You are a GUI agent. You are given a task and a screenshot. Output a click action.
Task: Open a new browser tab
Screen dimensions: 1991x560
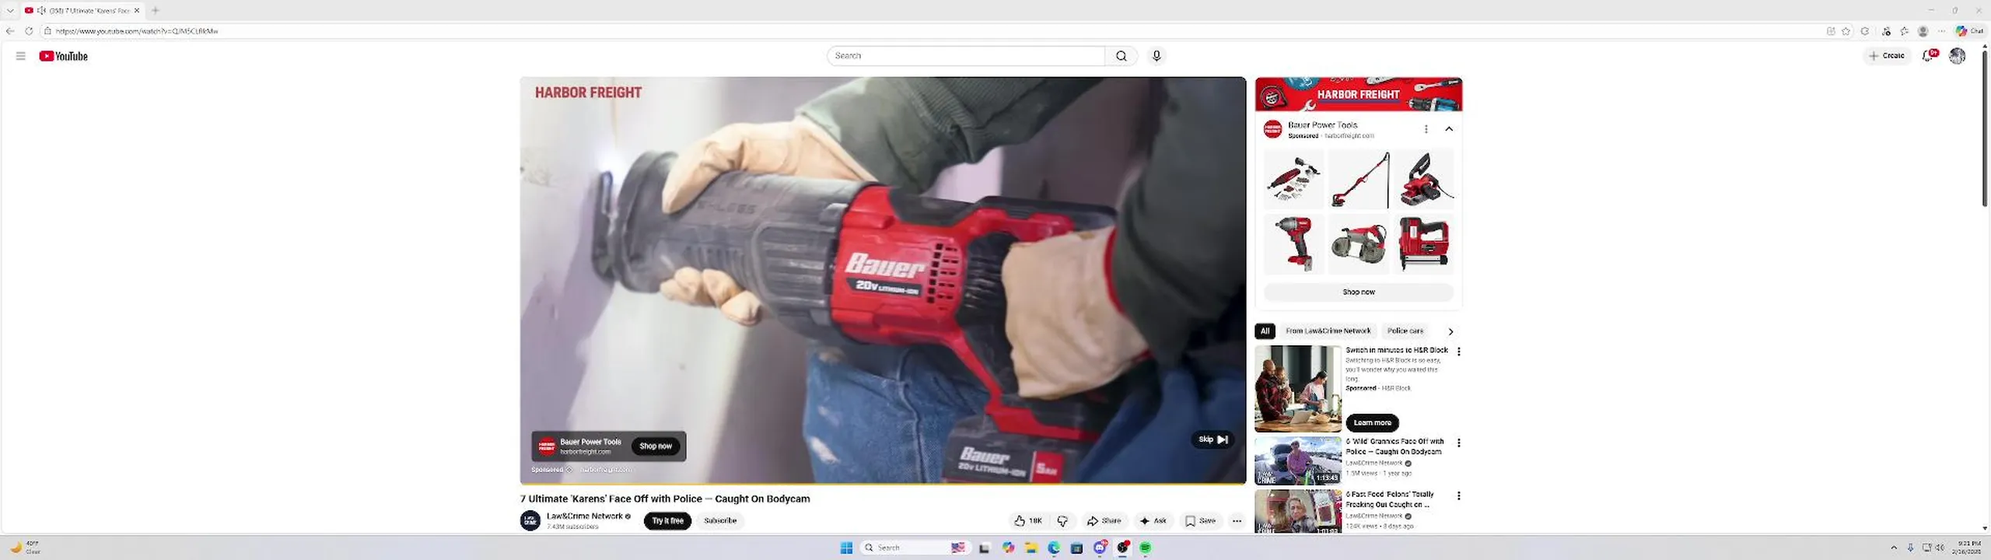(x=156, y=10)
